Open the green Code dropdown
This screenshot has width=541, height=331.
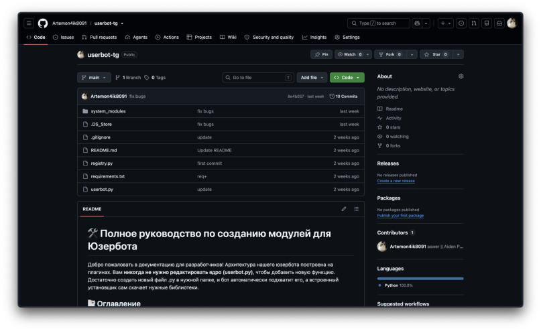click(347, 78)
